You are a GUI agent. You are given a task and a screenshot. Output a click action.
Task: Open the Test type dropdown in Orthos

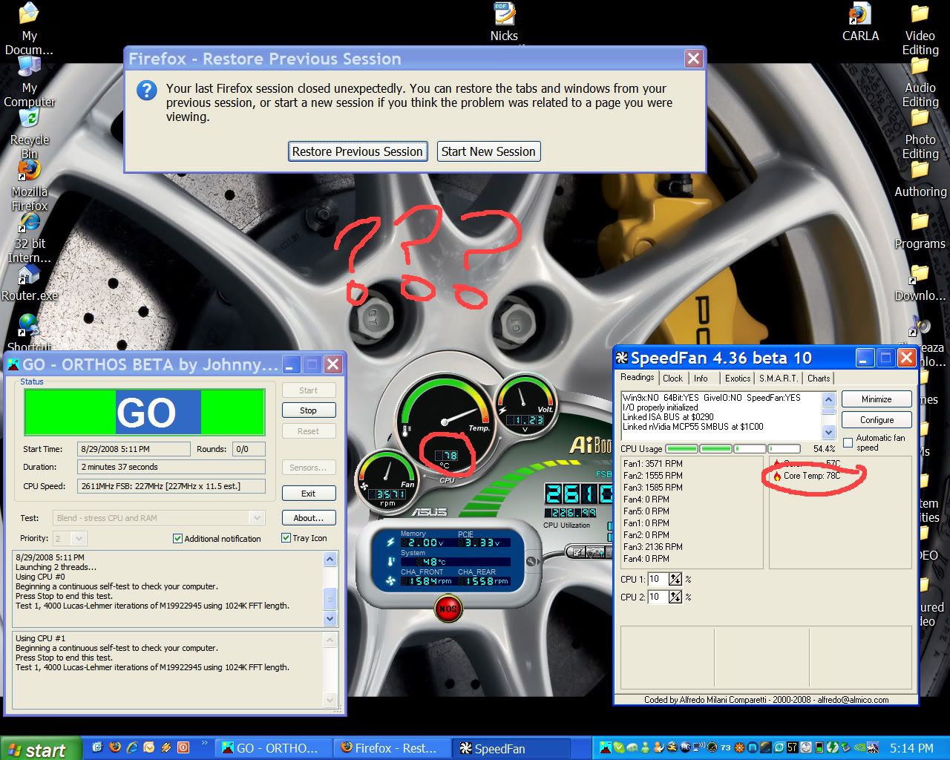click(x=257, y=518)
